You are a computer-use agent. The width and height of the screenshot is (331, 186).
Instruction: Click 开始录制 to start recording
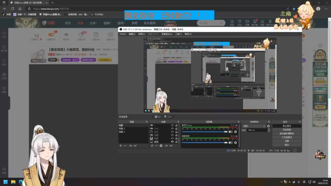click(287, 130)
